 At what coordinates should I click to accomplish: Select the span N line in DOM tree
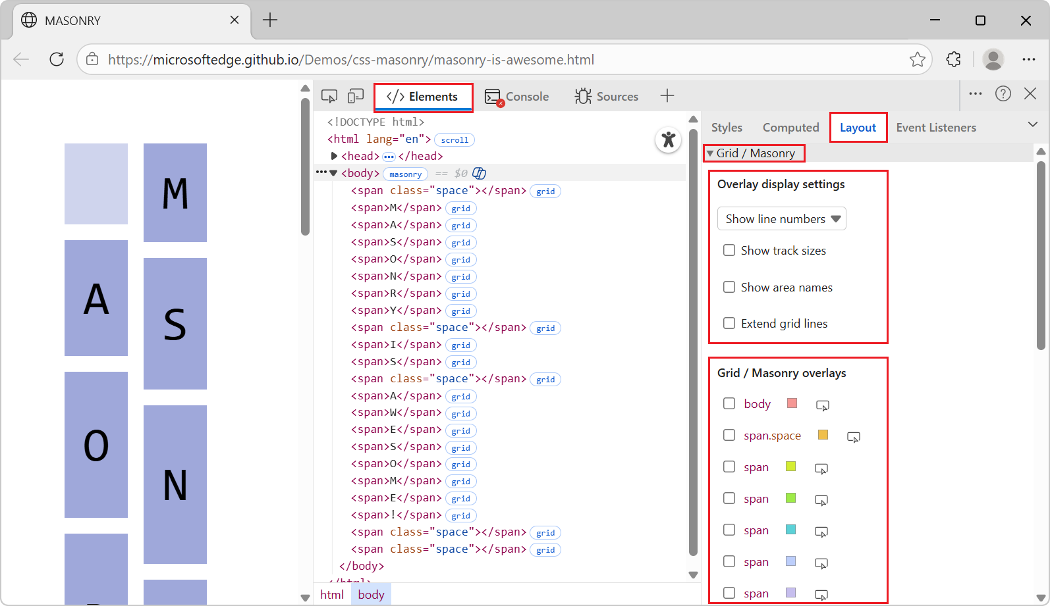(x=396, y=276)
